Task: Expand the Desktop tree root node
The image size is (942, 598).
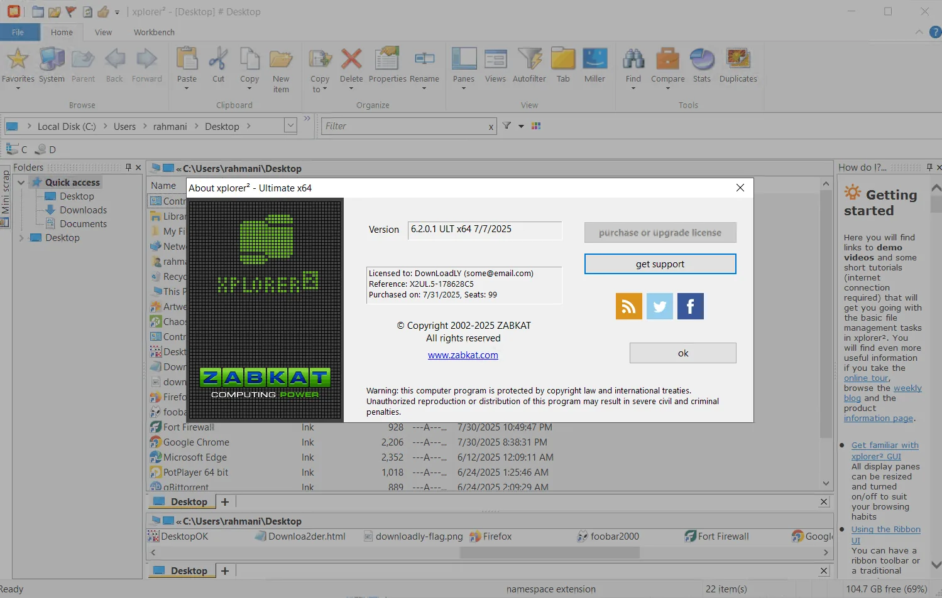Action: click(x=21, y=238)
